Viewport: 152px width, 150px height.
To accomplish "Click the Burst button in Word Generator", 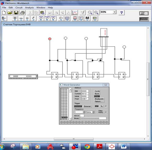I will tap(97, 94).
